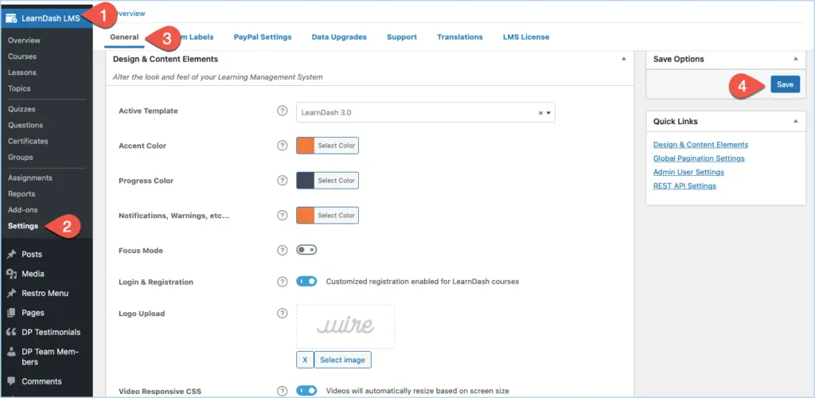Viewport: 815px width, 398px height.
Task: Open the Translations tab
Action: coord(459,37)
